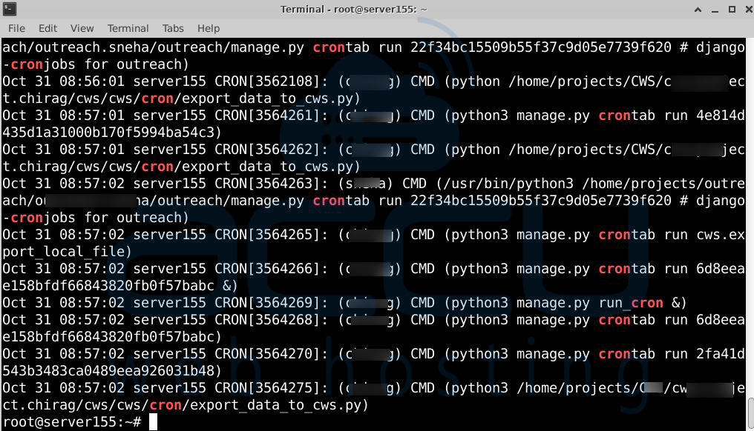The height and width of the screenshot is (431, 754).
Task: Maximize the Terminal window
Action: tap(731, 9)
